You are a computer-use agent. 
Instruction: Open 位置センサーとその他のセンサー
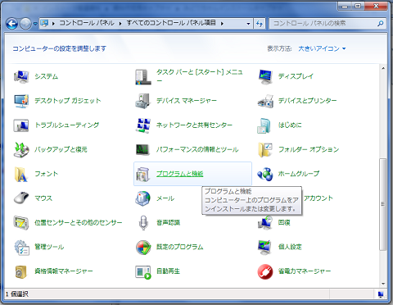click(x=68, y=222)
